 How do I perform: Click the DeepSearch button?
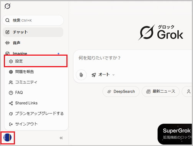[121, 91]
